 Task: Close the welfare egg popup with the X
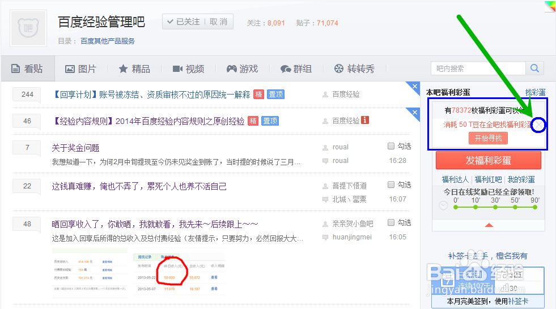click(x=538, y=125)
